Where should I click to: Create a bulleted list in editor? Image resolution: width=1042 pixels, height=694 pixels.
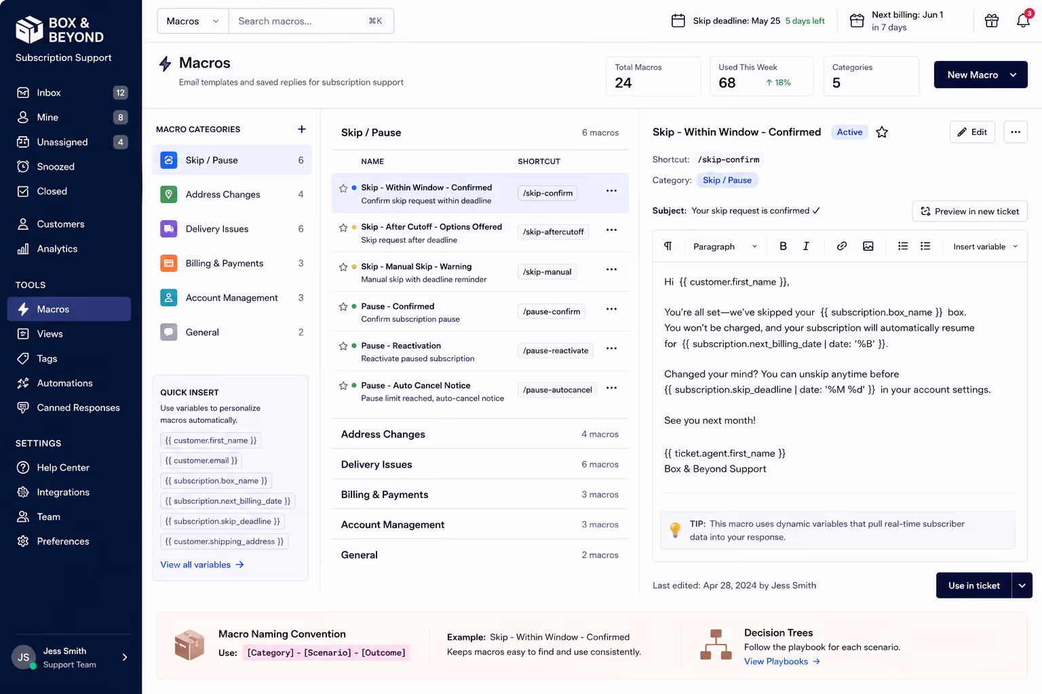point(903,246)
